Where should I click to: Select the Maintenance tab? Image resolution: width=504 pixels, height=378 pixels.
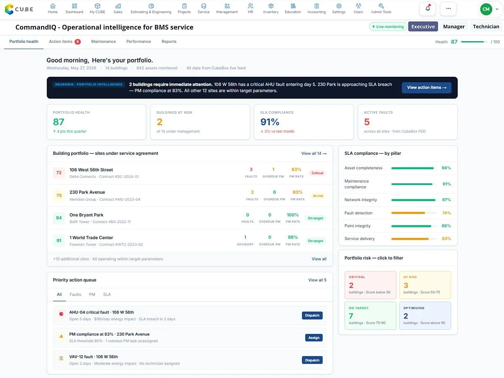[x=103, y=42]
